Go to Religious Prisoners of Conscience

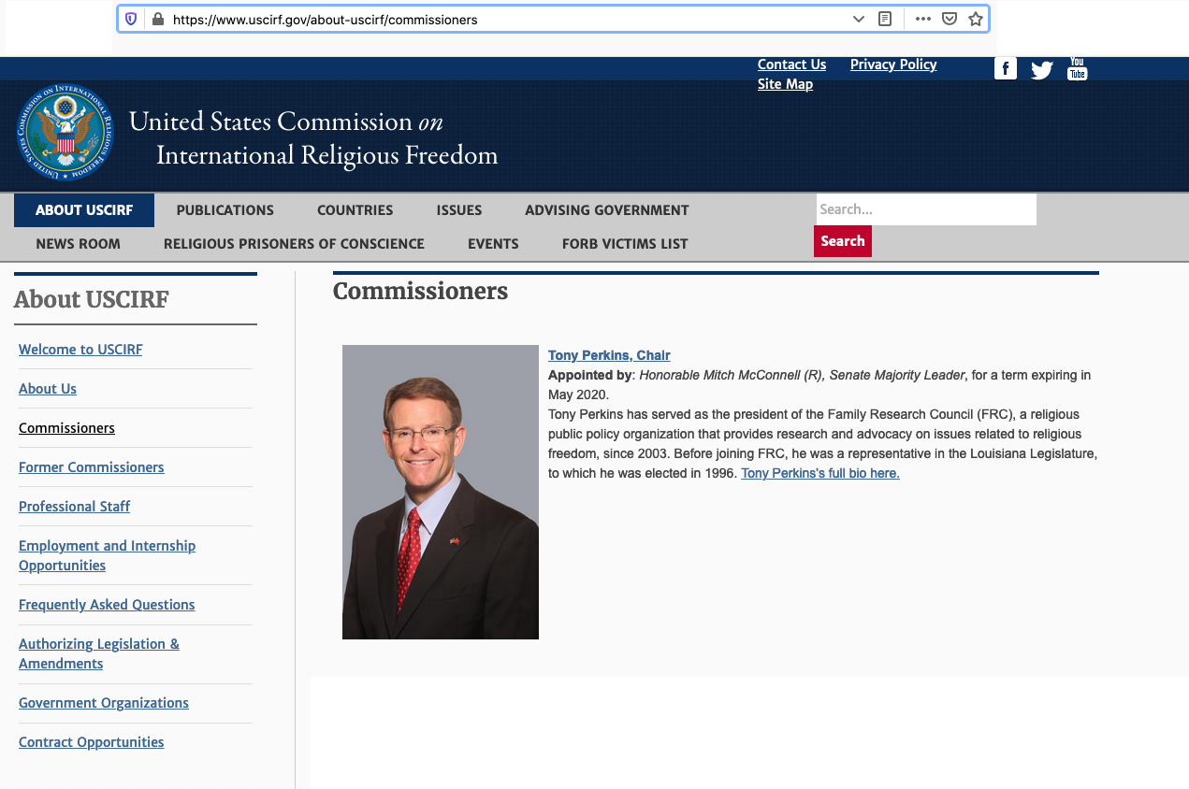point(294,244)
